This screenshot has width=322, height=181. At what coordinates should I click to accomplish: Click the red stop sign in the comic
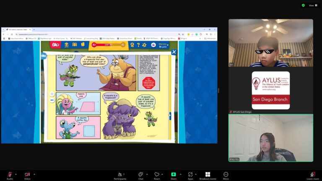148,83
